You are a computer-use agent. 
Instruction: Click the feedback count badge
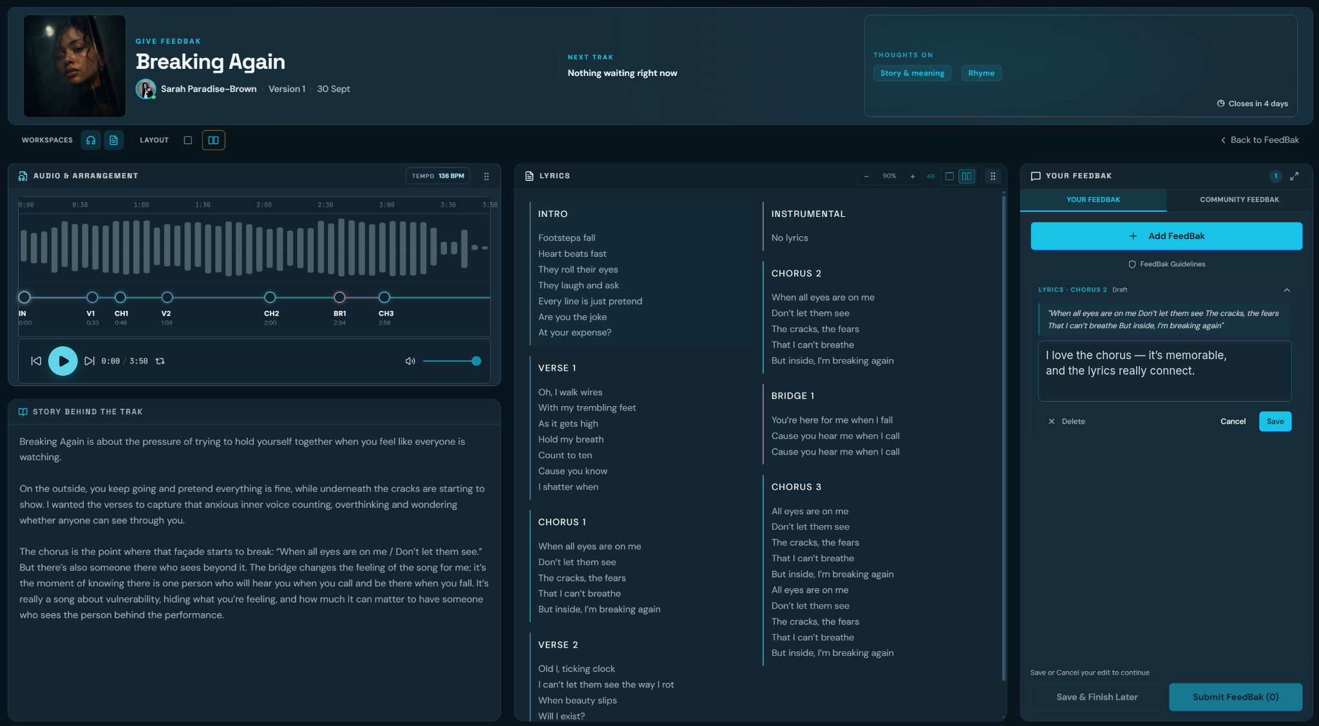[1275, 176]
